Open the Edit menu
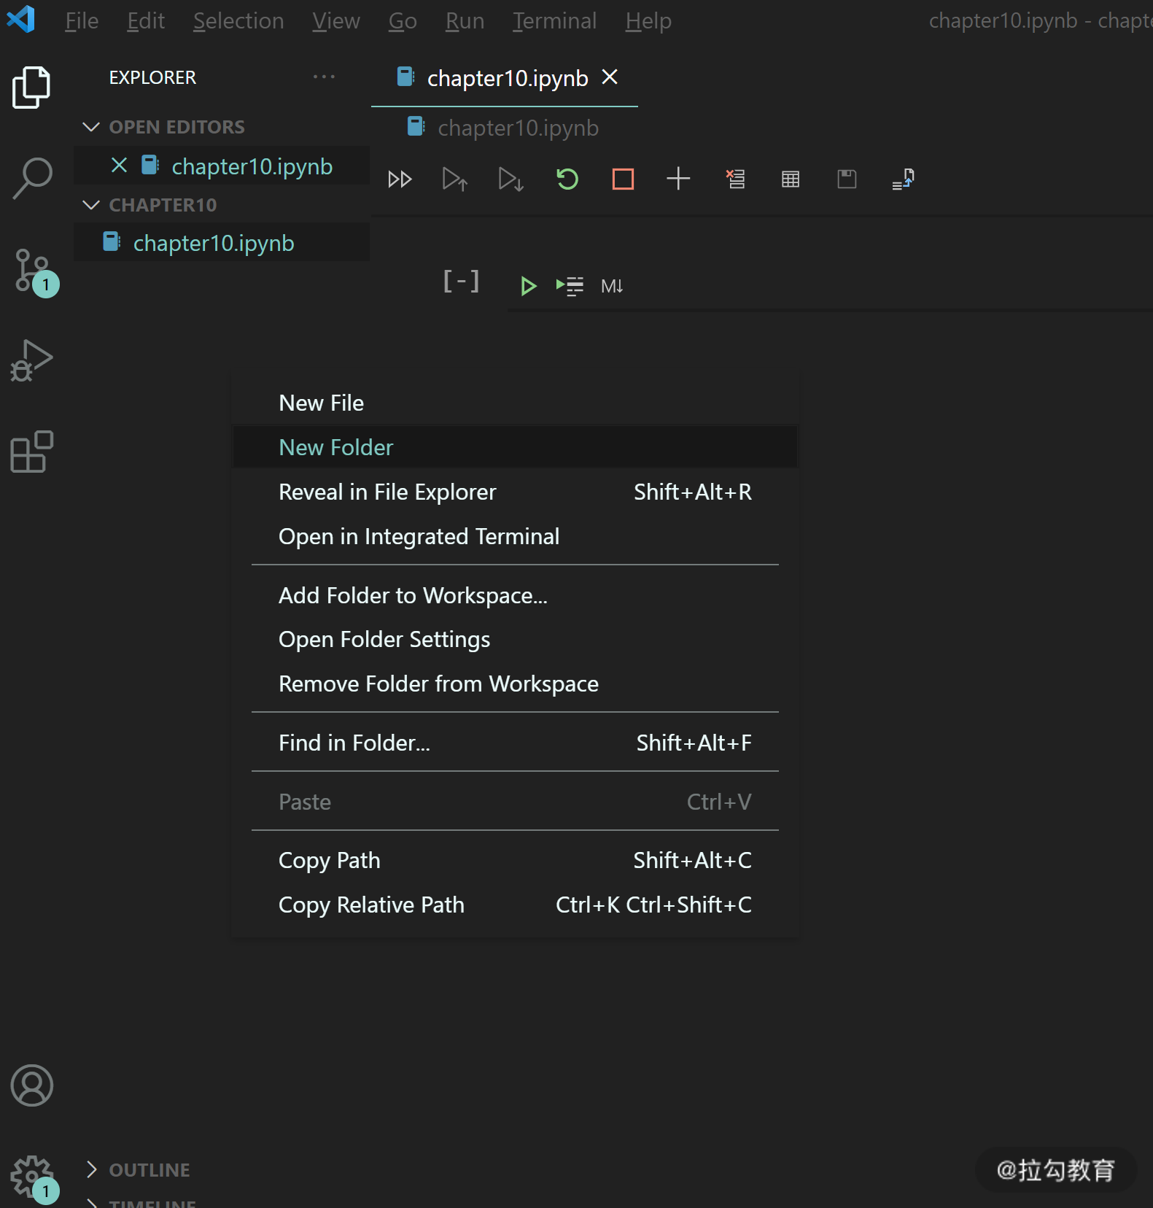The height and width of the screenshot is (1208, 1153). [x=146, y=20]
